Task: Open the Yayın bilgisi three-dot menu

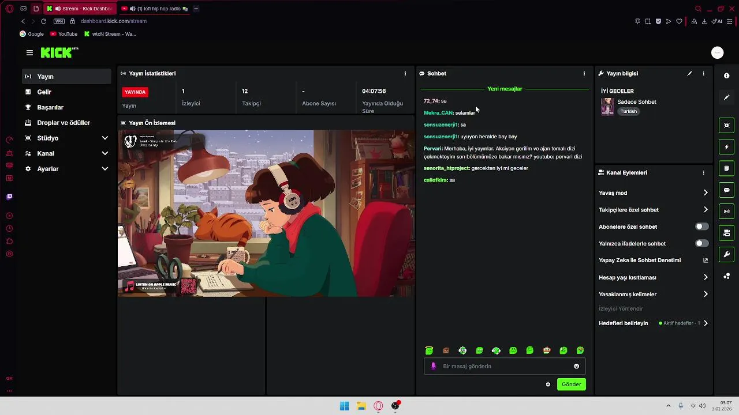Action: point(703,73)
